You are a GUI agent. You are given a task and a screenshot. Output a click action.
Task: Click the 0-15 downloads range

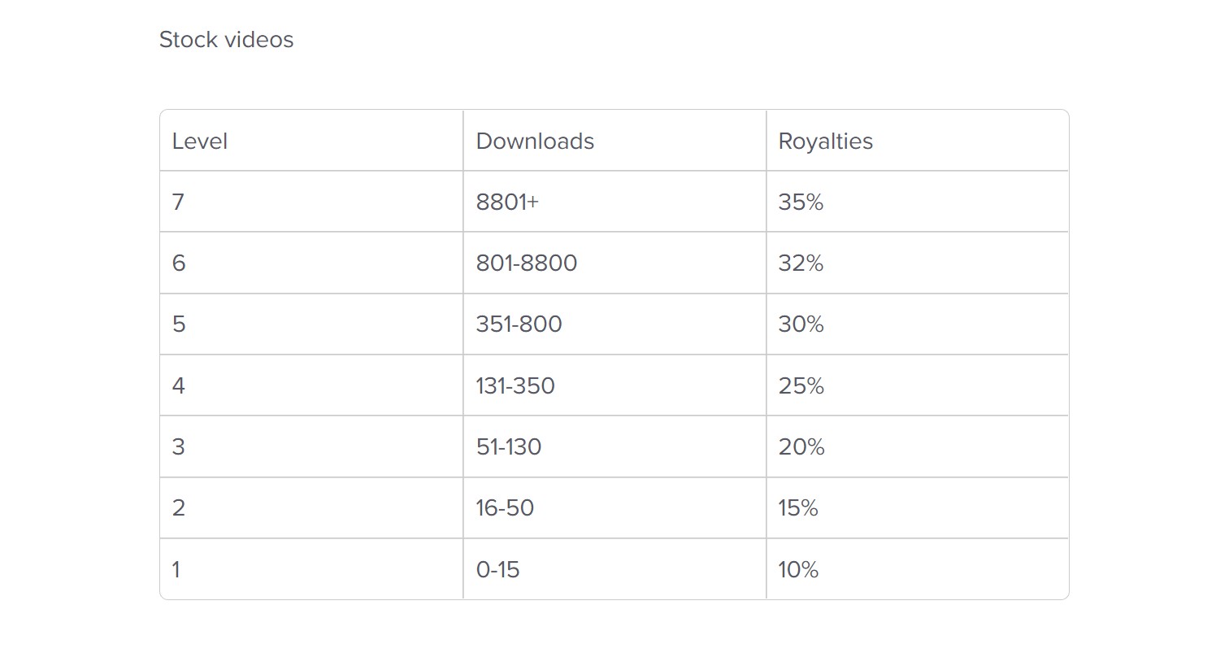pos(497,569)
